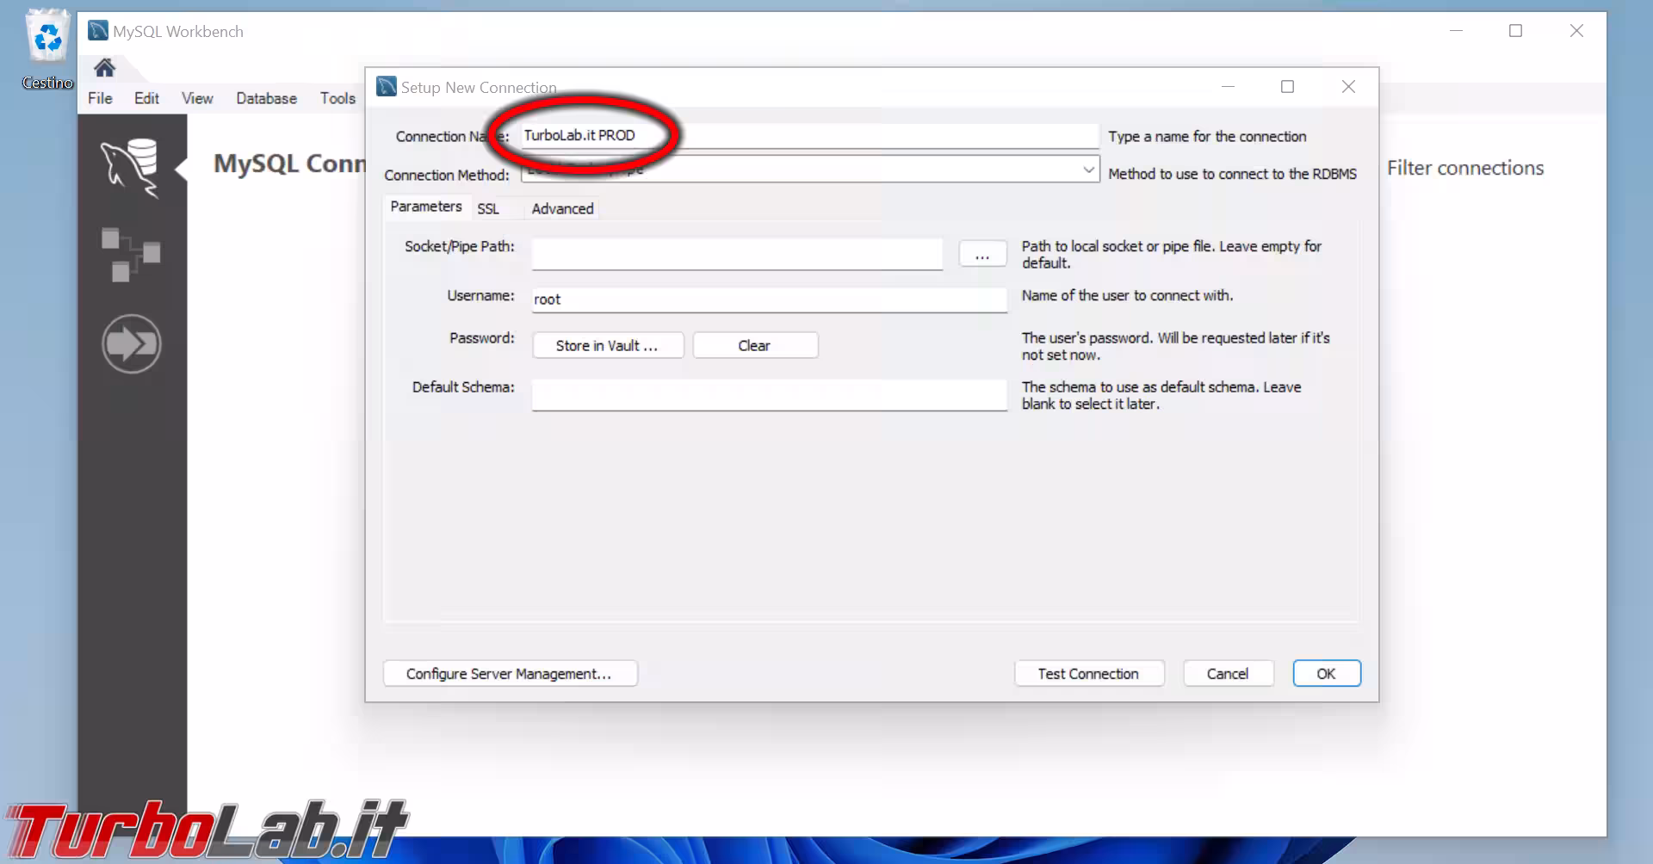Image resolution: width=1653 pixels, height=864 pixels.
Task: Click the Username field containing root
Action: coord(769,299)
